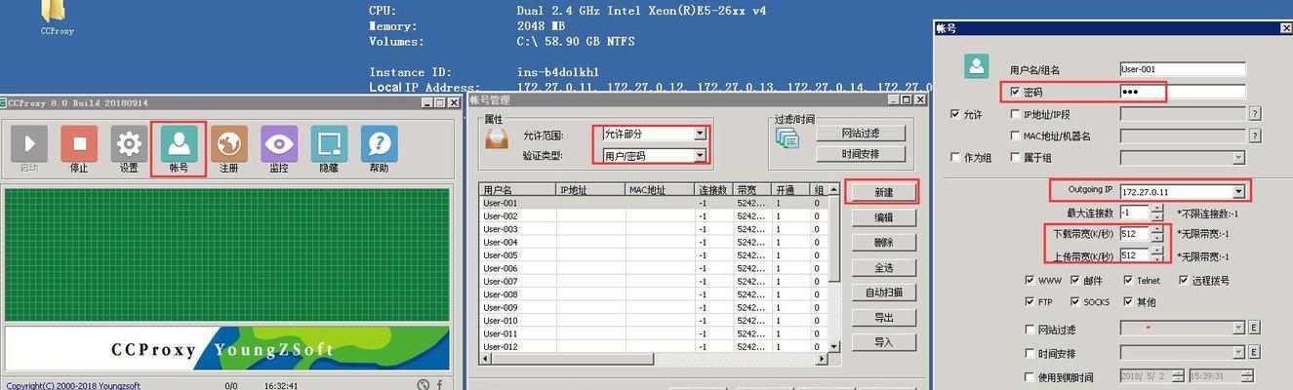Open the CCProxy desktop folder icon
The image size is (1293, 390).
pyautogui.click(x=55, y=11)
